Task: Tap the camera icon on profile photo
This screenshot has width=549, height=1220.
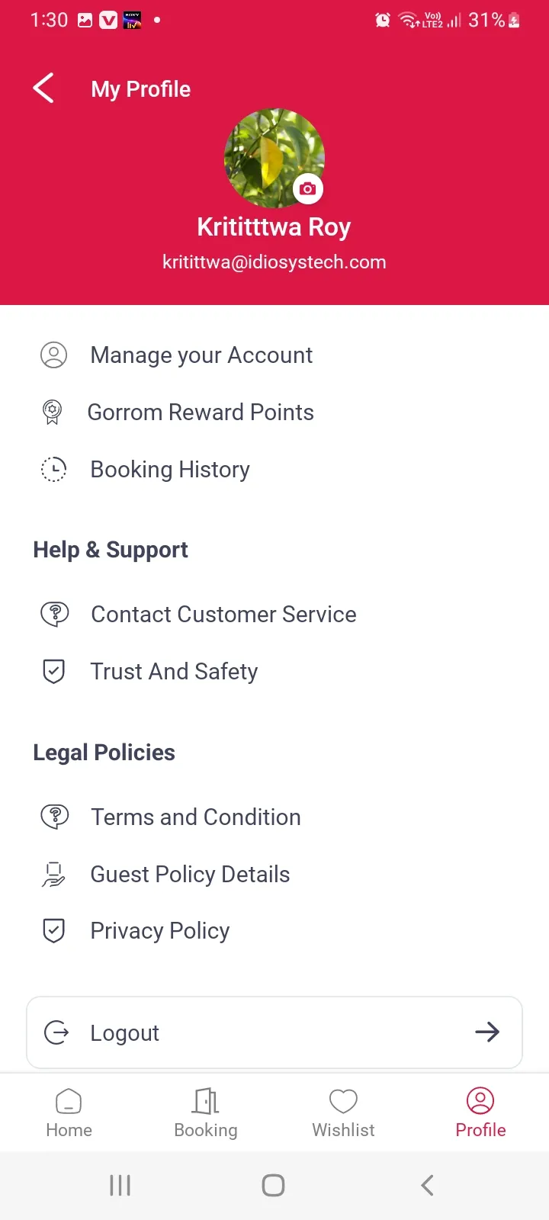Action: click(x=307, y=188)
